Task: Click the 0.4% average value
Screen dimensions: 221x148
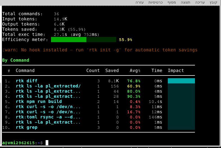Action: click(x=135, y=102)
